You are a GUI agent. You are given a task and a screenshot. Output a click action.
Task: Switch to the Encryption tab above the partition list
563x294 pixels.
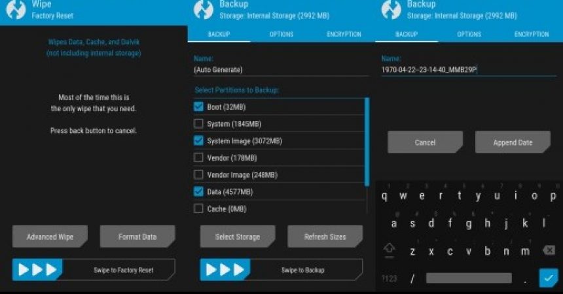[x=344, y=34]
